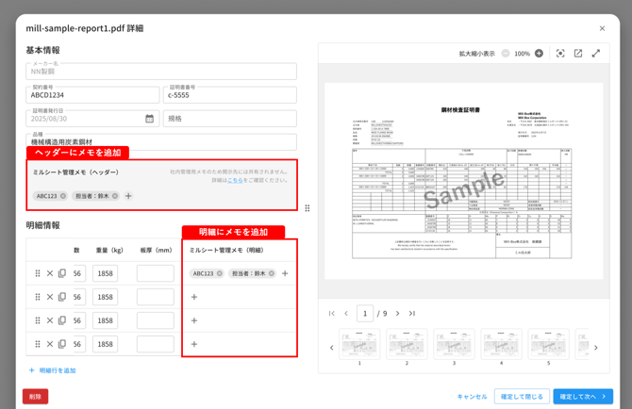This screenshot has width=632, height=409.
Task: Click the ミルシート管理メモ（明細） column header
Action: [226, 251]
